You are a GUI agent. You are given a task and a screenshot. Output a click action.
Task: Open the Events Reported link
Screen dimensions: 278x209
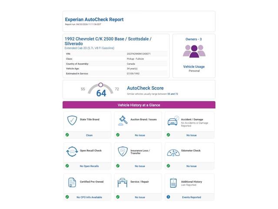[x=191, y=197]
